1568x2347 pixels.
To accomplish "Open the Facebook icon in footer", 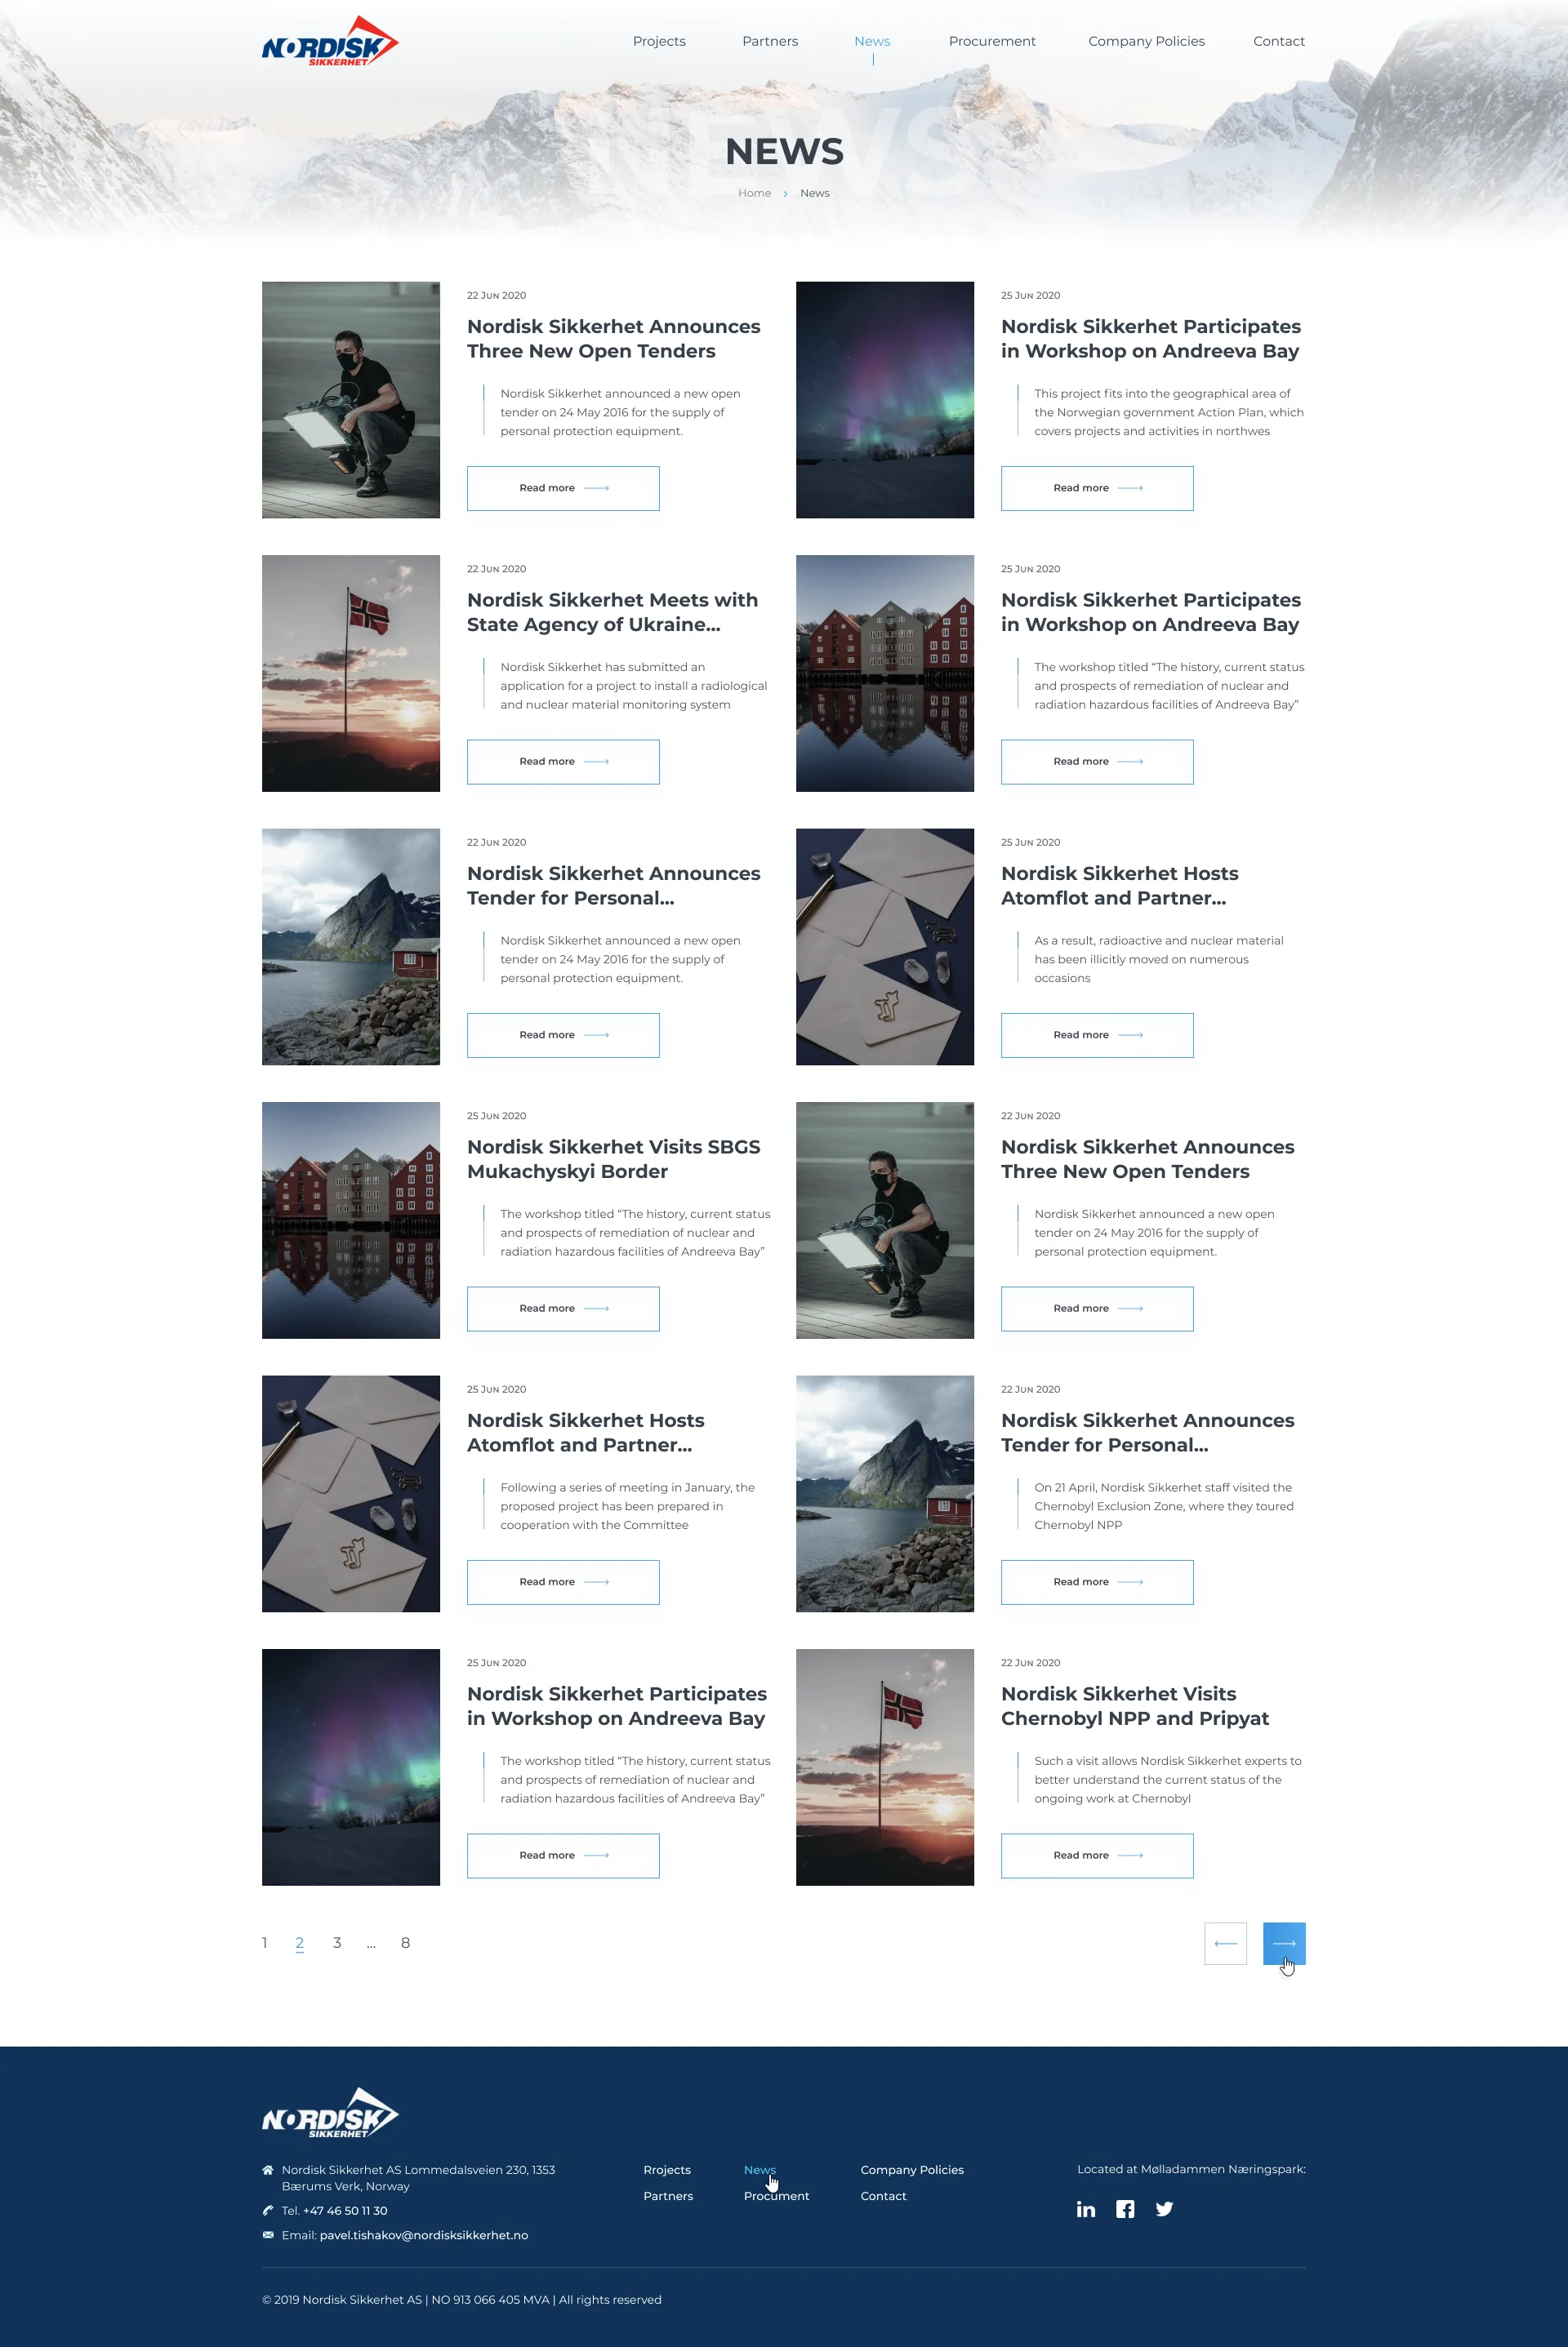I will pyautogui.click(x=1125, y=2209).
